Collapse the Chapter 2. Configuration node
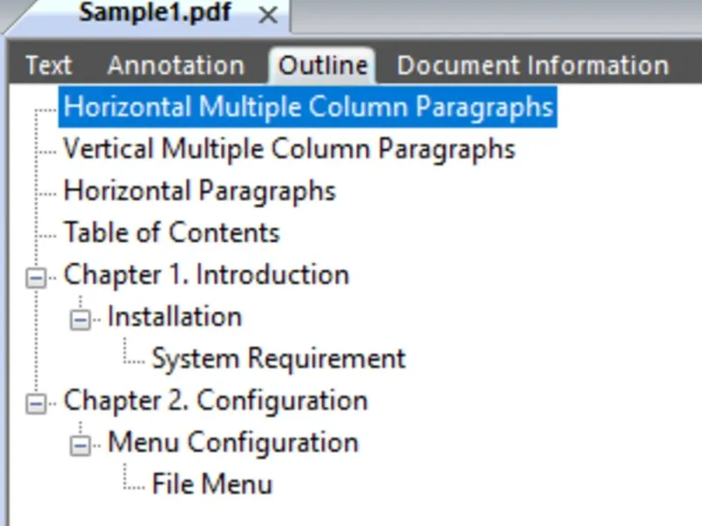702x526 pixels. coord(36,403)
